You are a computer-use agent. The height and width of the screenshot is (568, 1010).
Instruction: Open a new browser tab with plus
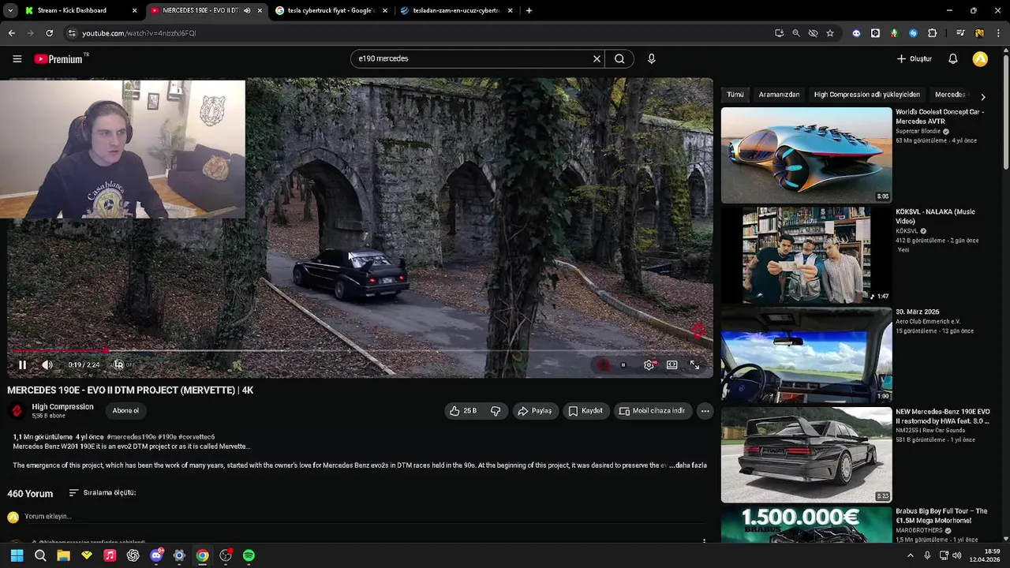[529, 10]
